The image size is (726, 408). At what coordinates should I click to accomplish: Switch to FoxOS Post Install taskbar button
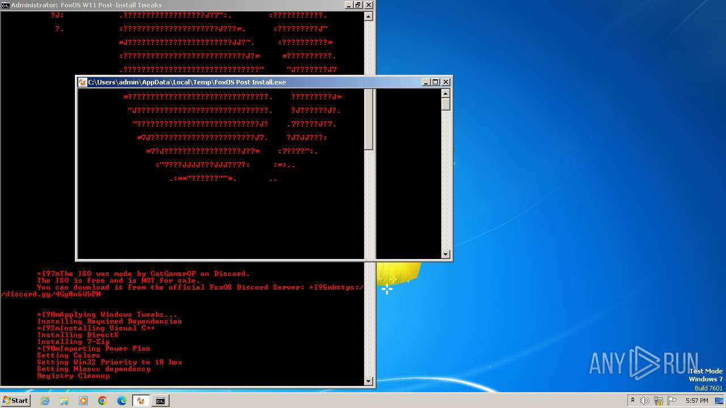[141, 401]
